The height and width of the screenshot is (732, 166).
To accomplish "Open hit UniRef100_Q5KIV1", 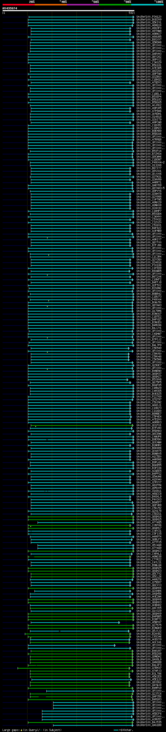I will [x=149, y=22].
